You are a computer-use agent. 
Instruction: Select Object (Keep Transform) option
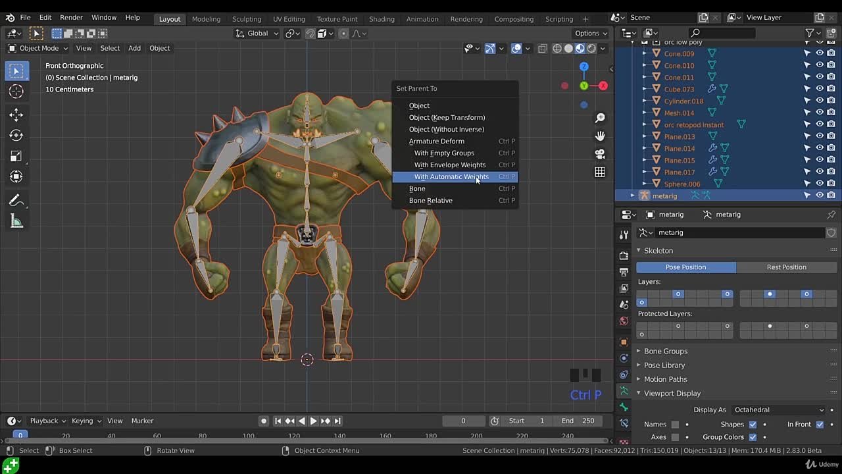click(455, 117)
